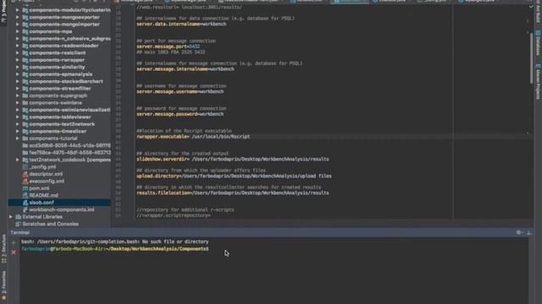Open the Maven Projects tool window
Screen dimensions: 542x304
[539, 82]
